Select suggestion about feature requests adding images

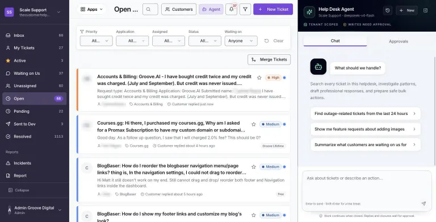tap(366, 129)
